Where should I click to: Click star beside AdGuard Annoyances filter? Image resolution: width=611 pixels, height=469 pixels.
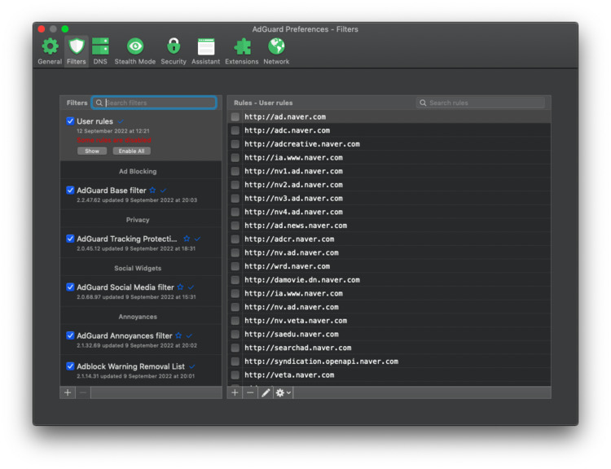tap(178, 335)
